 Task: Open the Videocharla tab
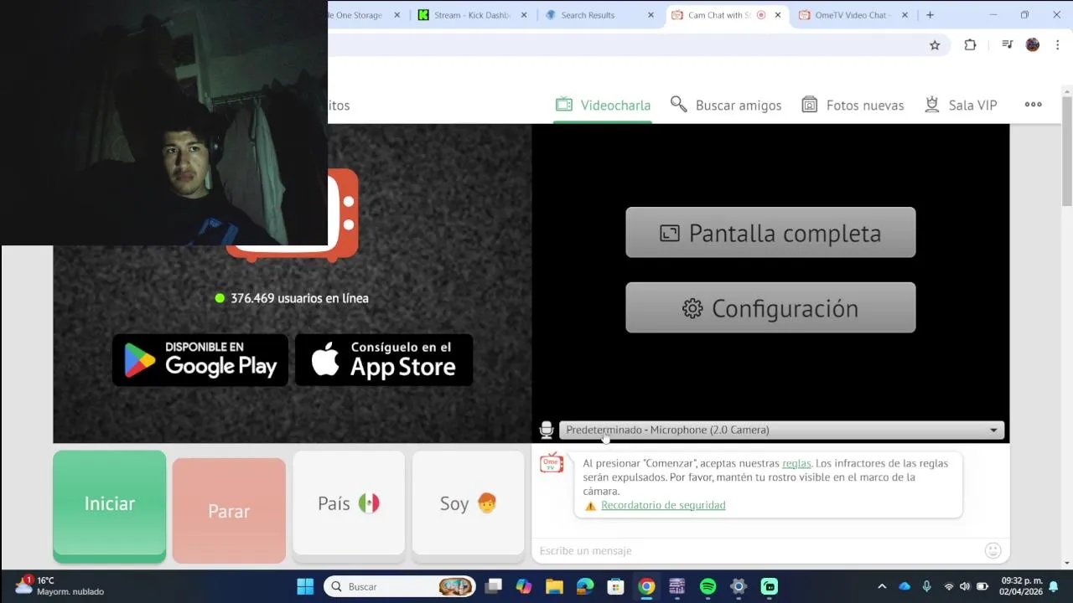coord(603,105)
